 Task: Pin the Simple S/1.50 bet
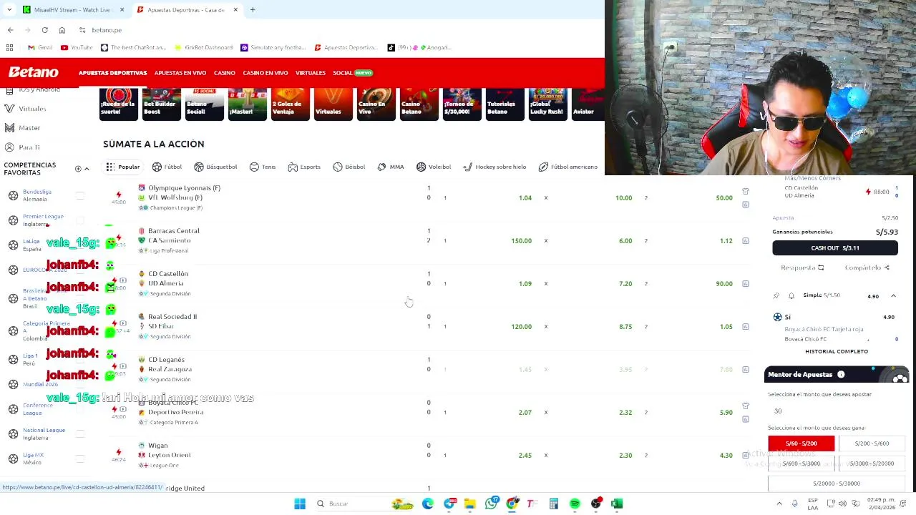(776, 295)
